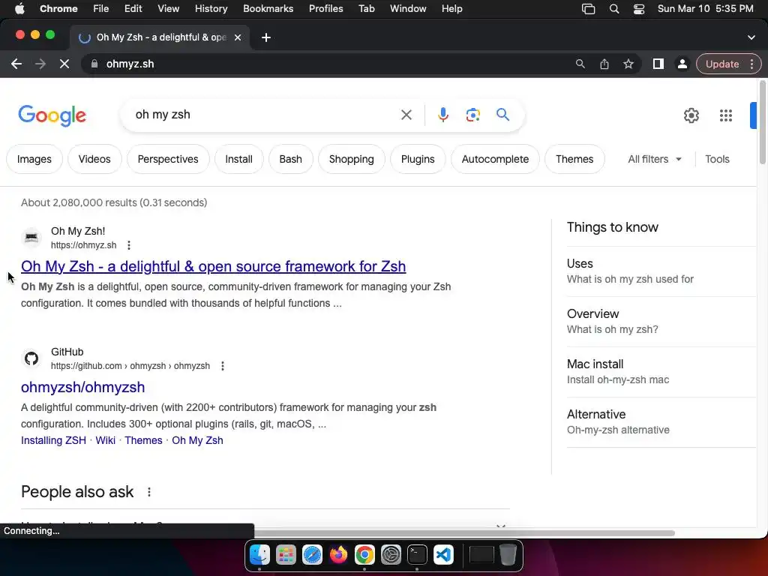Launch Firefox from the Dock
Image resolution: width=768 pixels, height=576 pixels.
(x=338, y=555)
